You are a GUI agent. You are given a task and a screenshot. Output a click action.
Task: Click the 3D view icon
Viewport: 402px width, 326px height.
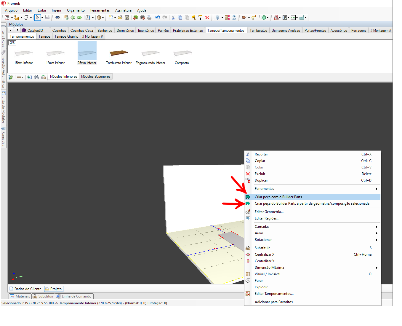(x=234, y=18)
